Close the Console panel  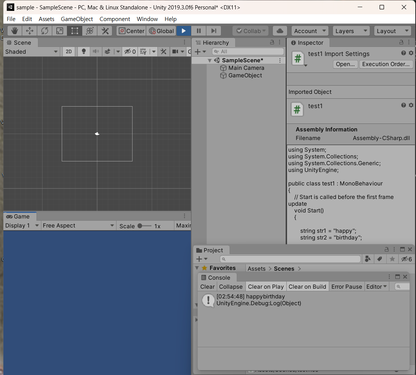(405, 277)
